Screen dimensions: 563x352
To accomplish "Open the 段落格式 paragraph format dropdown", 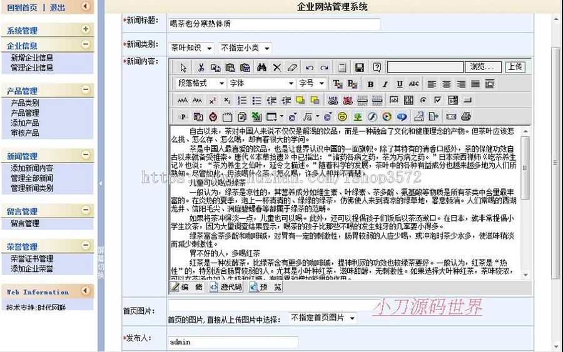I will click(200, 84).
